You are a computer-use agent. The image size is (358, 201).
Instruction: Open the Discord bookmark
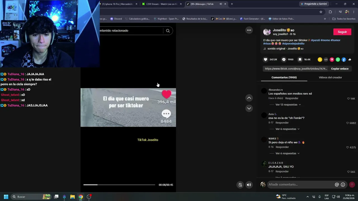pyautogui.click(x=116, y=19)
